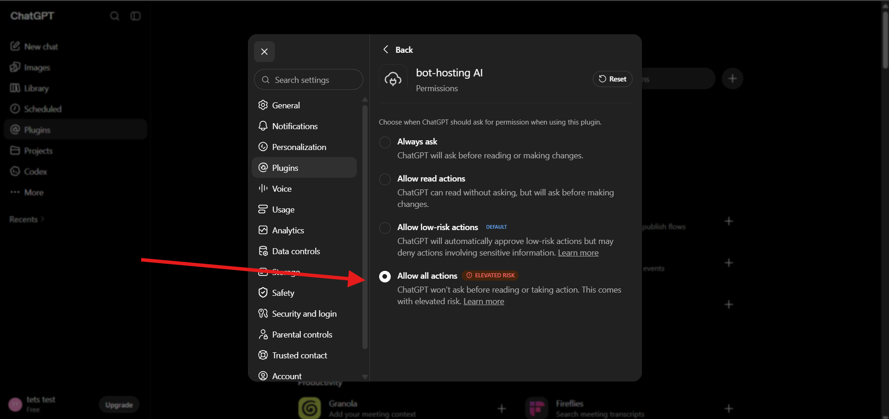Select Allow all actions radio option
889x419 pixels.
pyautogui.click(x=385, y=276)
